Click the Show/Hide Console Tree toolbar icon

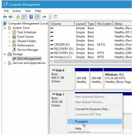coord(24,17)
